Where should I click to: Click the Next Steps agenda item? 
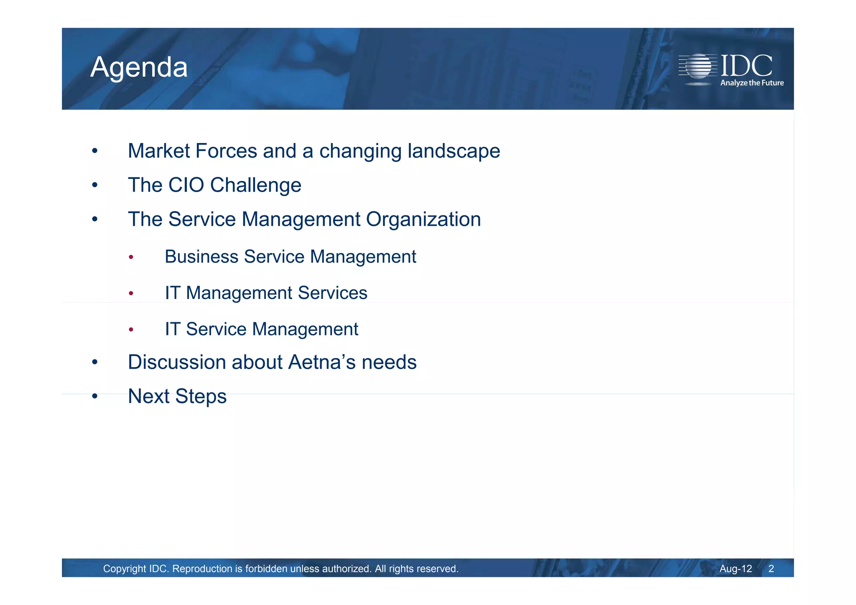177,396
